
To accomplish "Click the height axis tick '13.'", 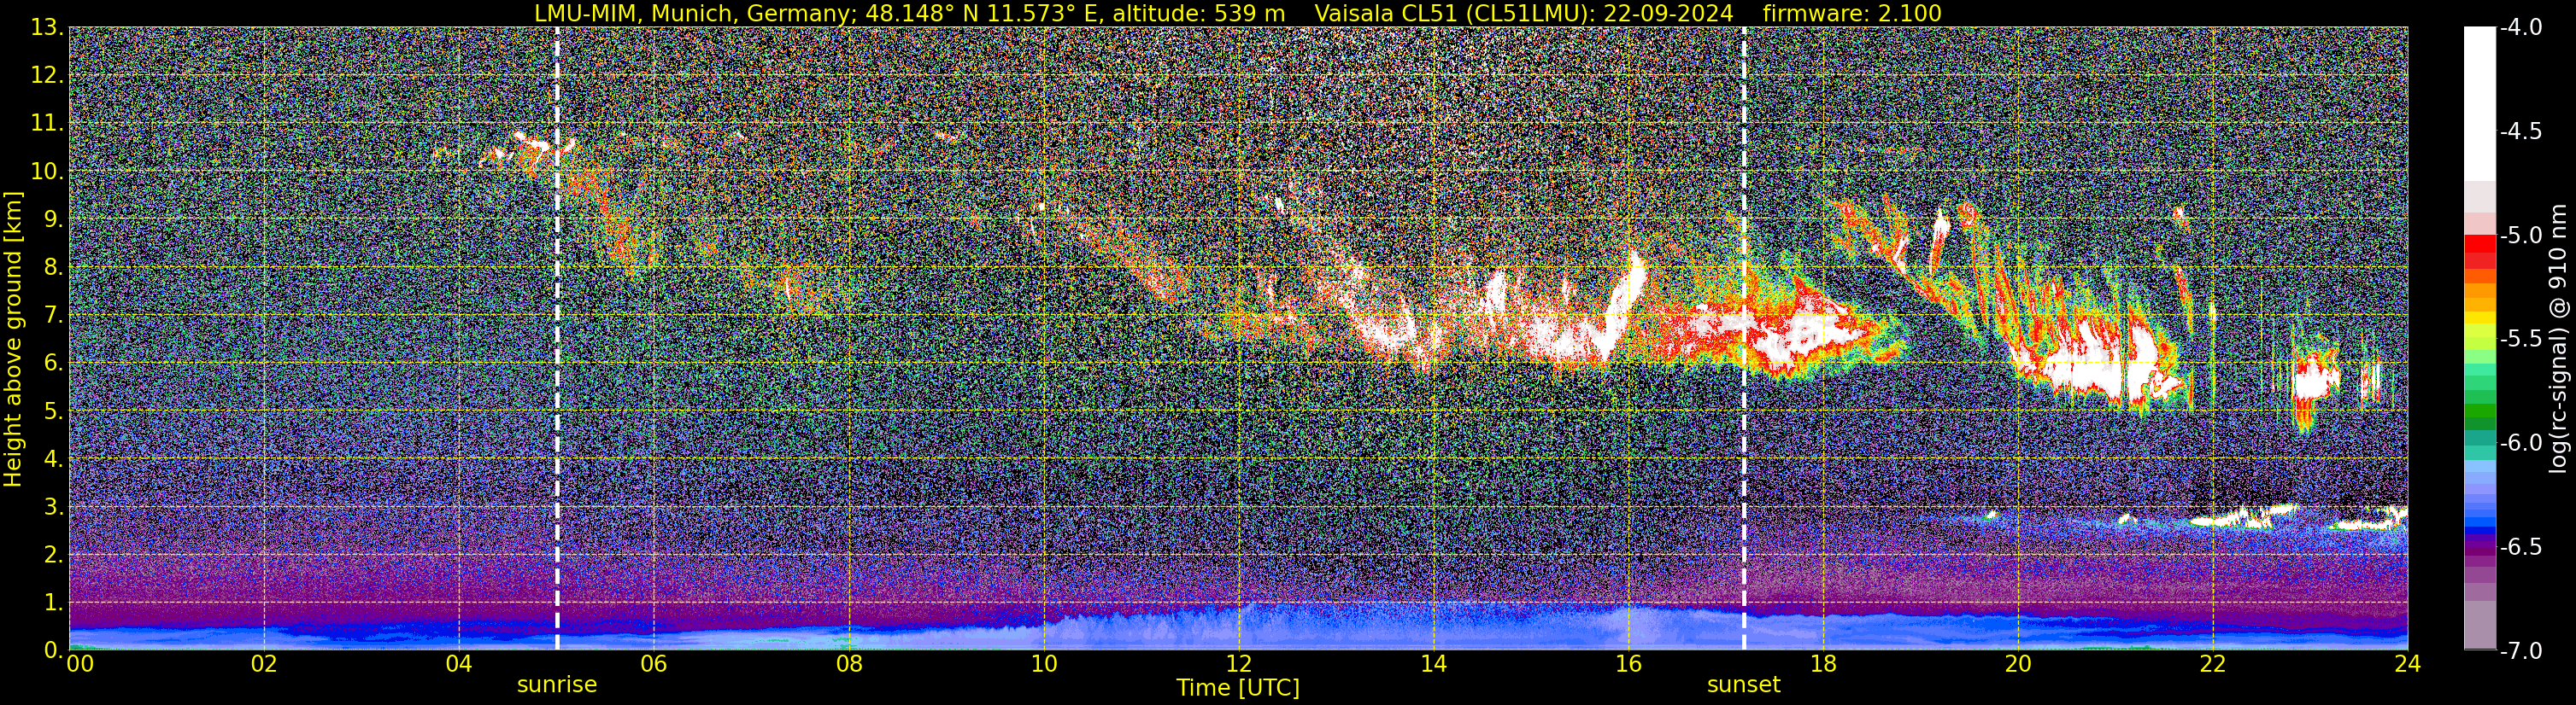I will (x=47, y=28).
